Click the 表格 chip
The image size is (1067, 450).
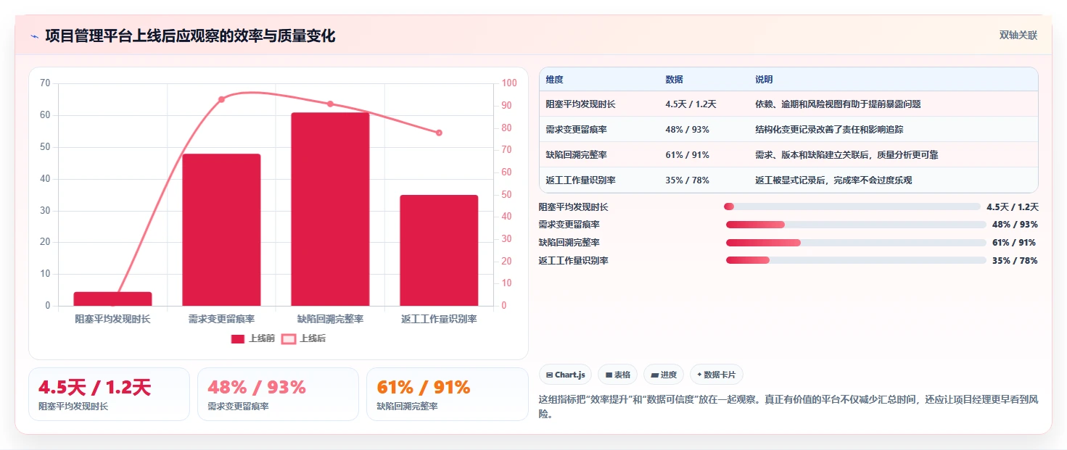click(x=617, y=375)
